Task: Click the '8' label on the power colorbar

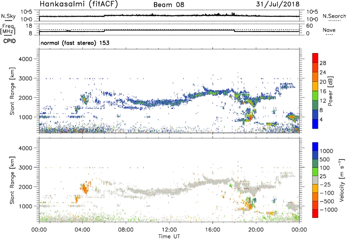Action: [321, 110]
